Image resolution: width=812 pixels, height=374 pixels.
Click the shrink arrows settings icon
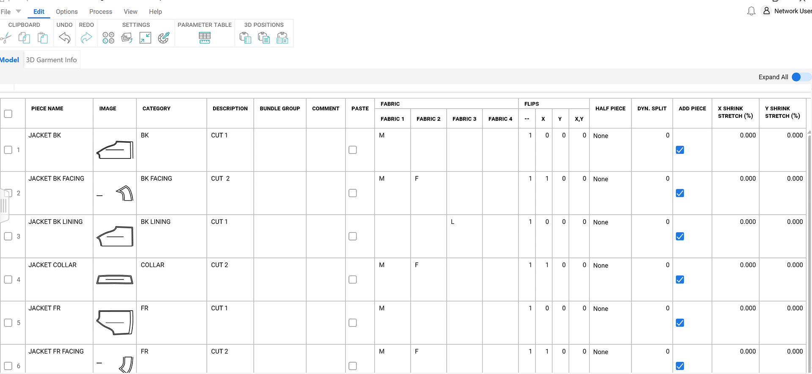coord(145,38)
